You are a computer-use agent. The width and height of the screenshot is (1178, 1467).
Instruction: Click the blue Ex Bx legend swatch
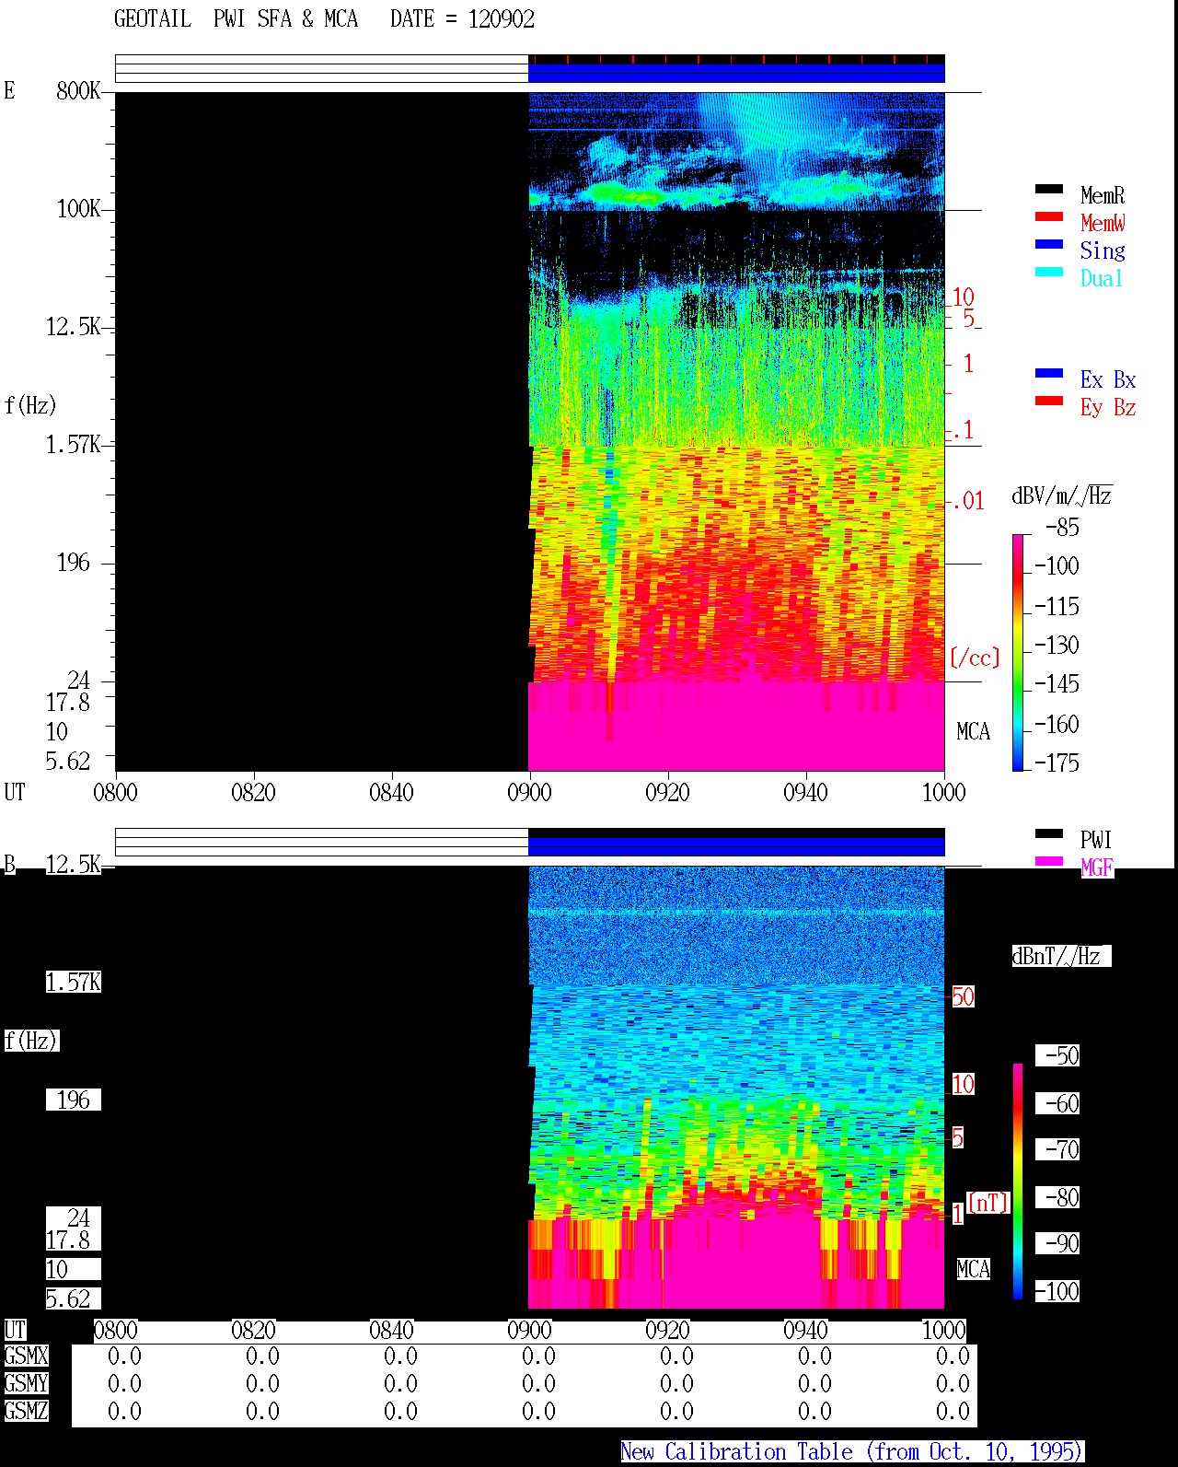[x=1049, y=374]
